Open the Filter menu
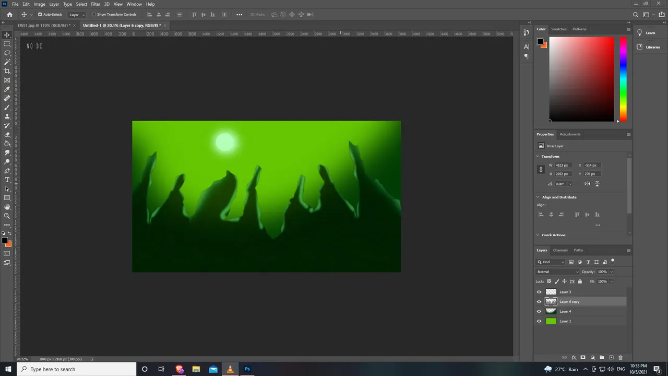The image size is (668, 376). point(96,4)
